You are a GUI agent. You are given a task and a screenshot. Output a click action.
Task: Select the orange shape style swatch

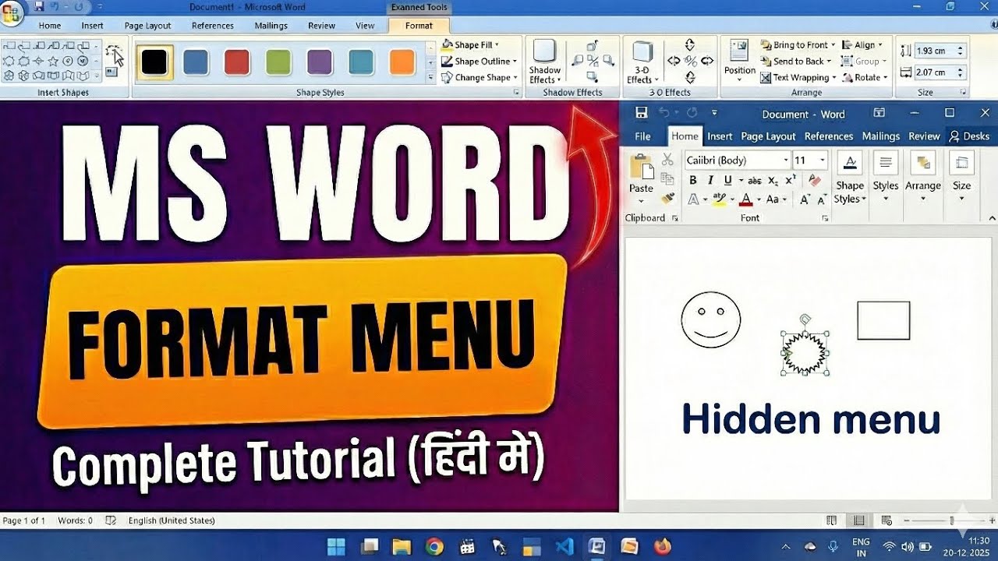coord(402,62)
